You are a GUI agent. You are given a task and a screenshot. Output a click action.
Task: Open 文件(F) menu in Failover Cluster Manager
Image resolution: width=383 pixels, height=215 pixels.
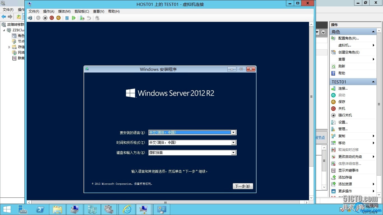pos(8,10)
